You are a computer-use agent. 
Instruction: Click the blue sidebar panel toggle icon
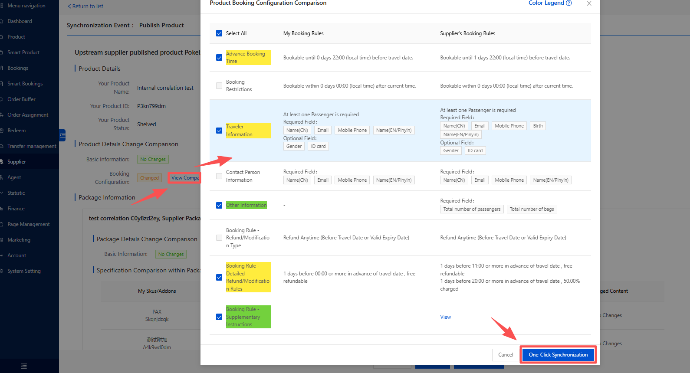pos(62,135)
